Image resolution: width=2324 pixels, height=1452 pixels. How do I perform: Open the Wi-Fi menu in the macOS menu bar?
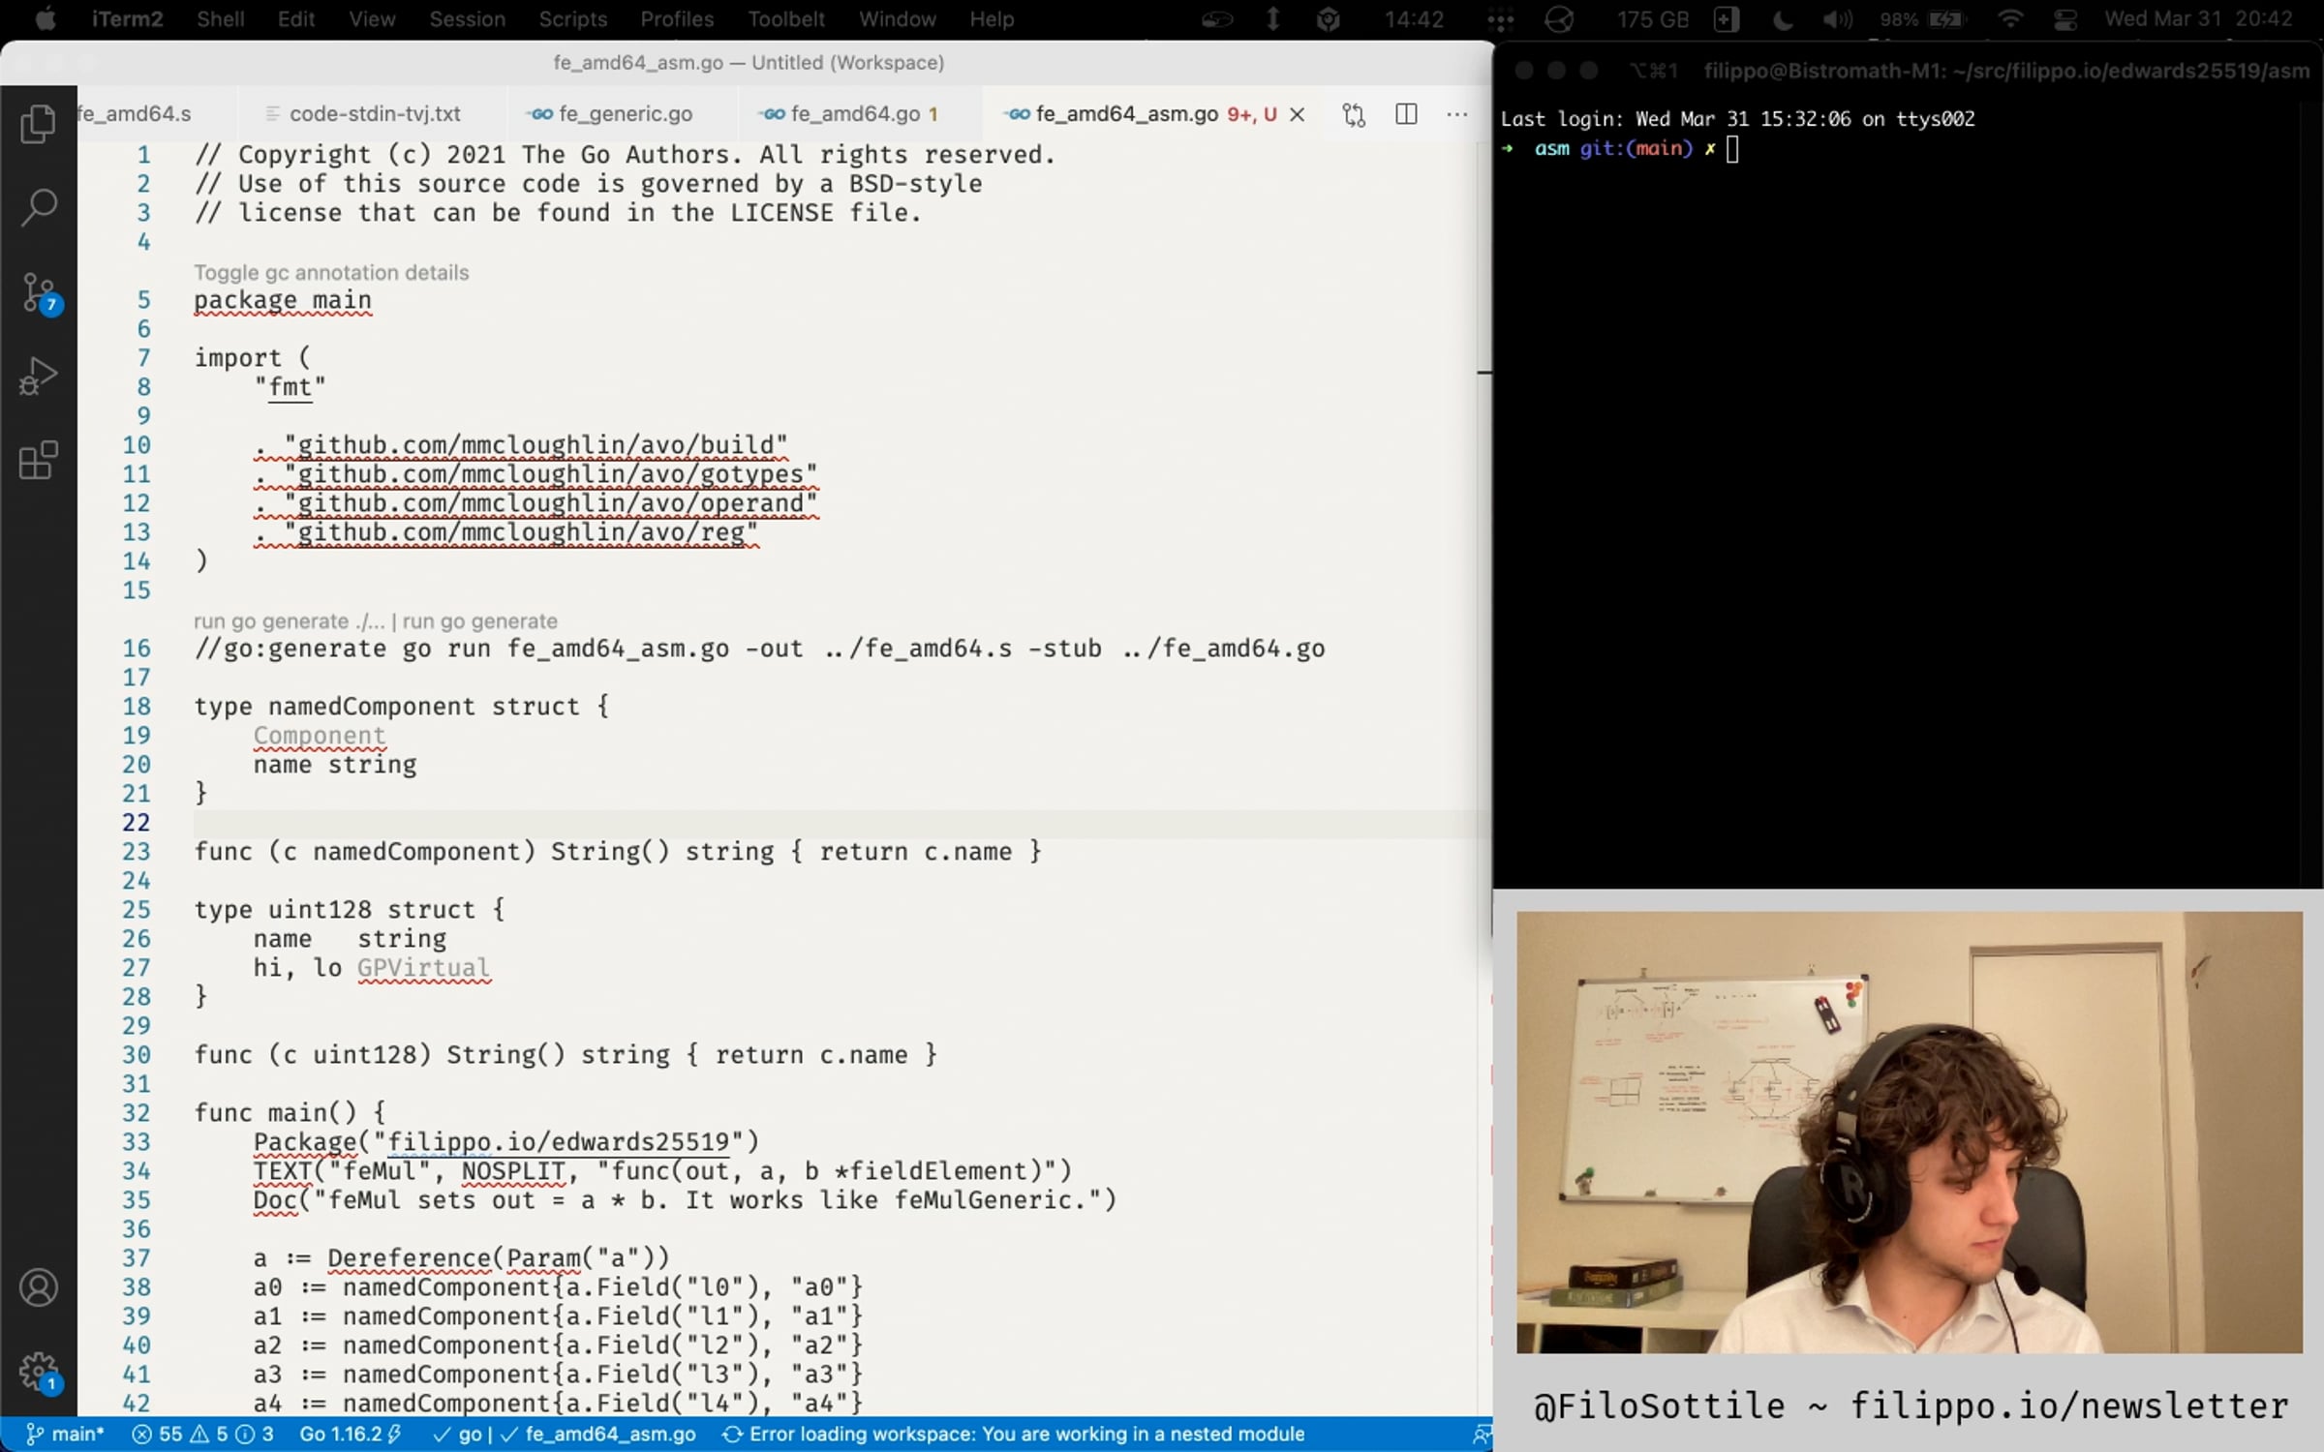(x=2010, y=19)
